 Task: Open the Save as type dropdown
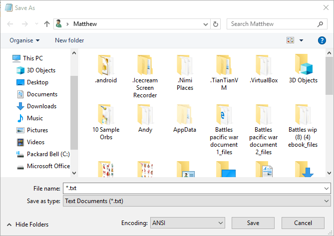point(326,201)
